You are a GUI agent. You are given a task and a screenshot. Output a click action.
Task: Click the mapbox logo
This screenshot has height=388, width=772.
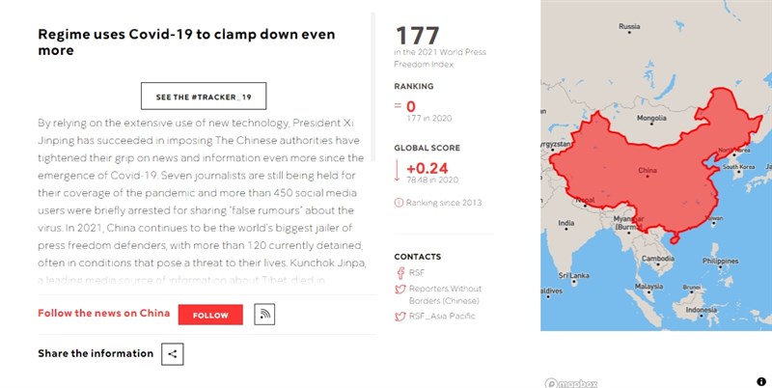pos(571,383)
